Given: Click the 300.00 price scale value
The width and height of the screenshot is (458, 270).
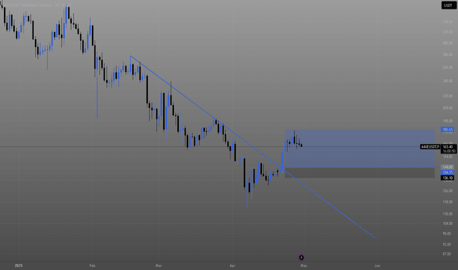Looking at the screenshot, I should pyautogui.click(x=448, y=43).
